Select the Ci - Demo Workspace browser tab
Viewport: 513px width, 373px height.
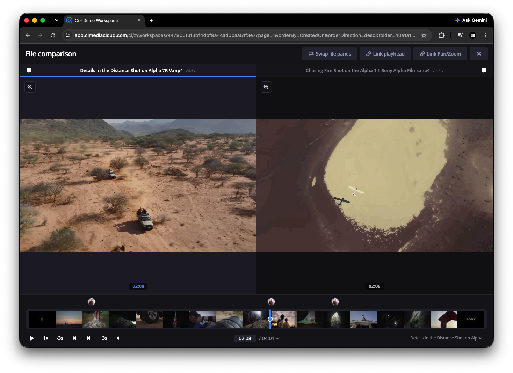(x=104, y=20)
